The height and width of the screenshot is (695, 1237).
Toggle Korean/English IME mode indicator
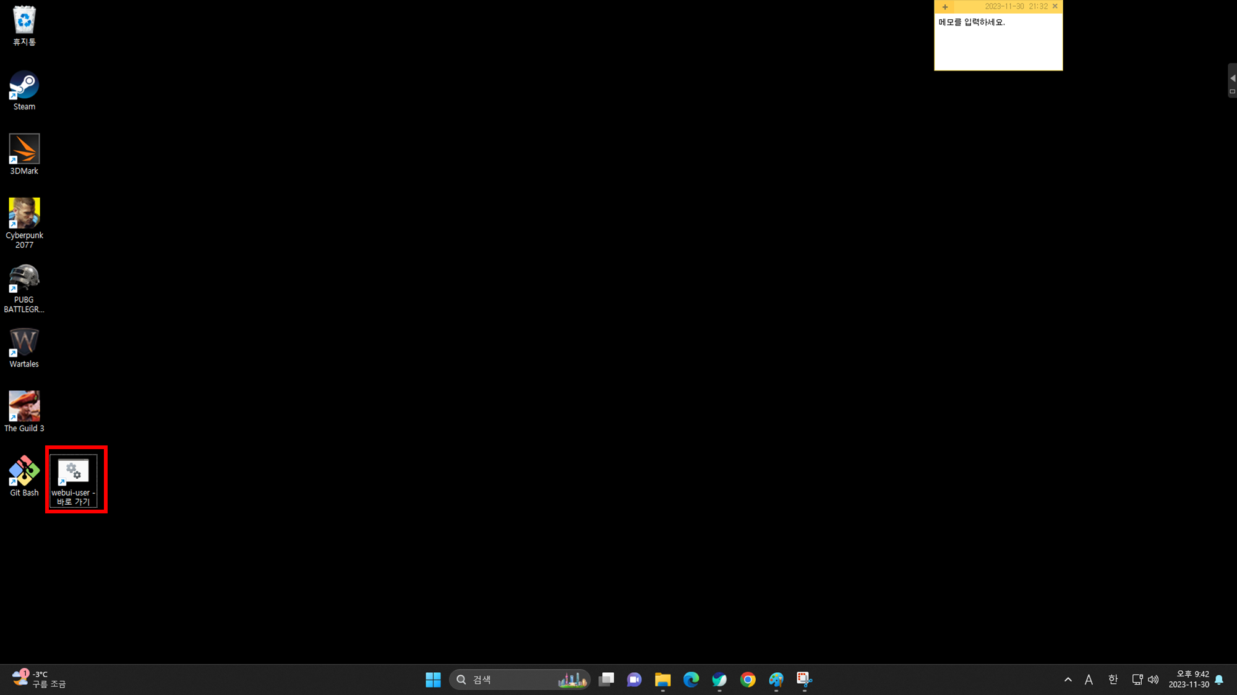(x=1113, y=680)
